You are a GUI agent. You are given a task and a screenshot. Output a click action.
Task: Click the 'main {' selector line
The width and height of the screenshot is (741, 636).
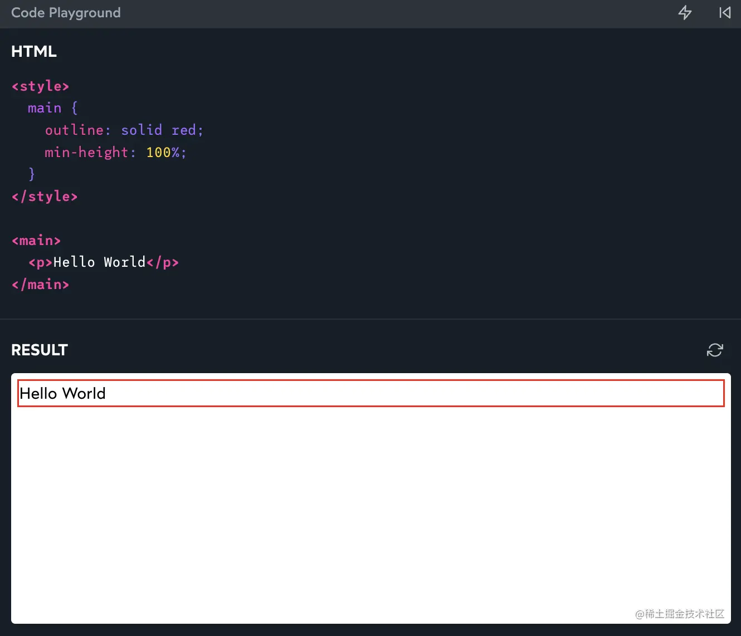[x=53, y=108]
